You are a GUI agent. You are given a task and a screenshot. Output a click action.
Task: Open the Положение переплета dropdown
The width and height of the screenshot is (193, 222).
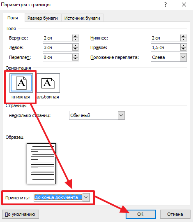coord(183,57)
